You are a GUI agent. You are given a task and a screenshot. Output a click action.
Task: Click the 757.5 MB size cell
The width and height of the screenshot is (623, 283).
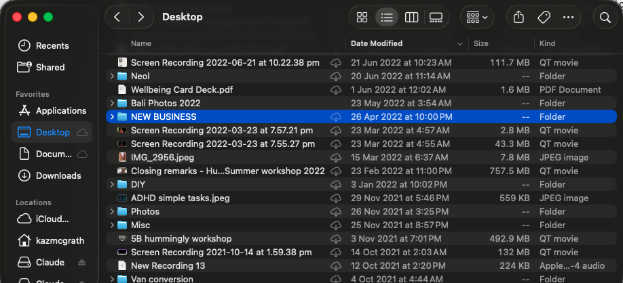pos(510,171)
